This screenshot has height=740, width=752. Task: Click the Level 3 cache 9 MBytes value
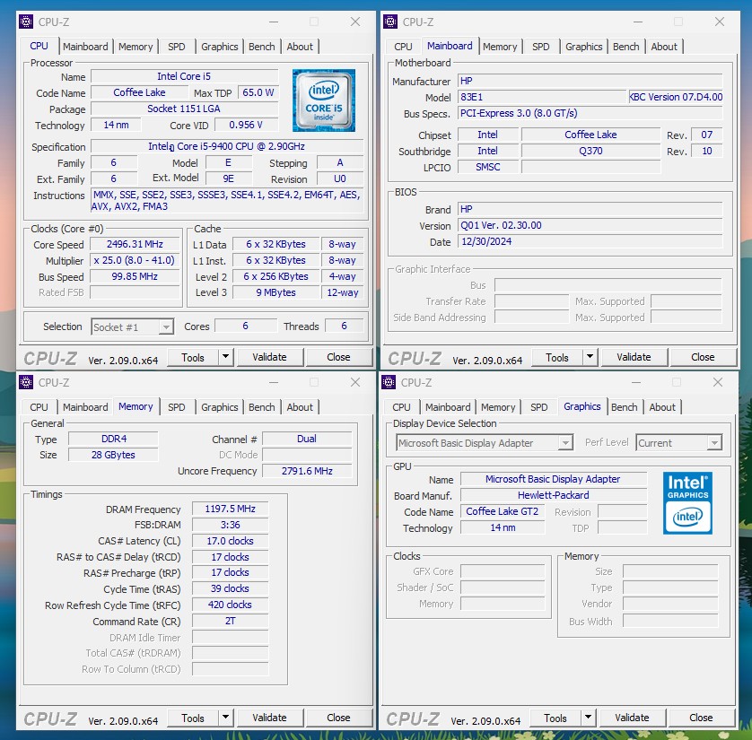275,292
